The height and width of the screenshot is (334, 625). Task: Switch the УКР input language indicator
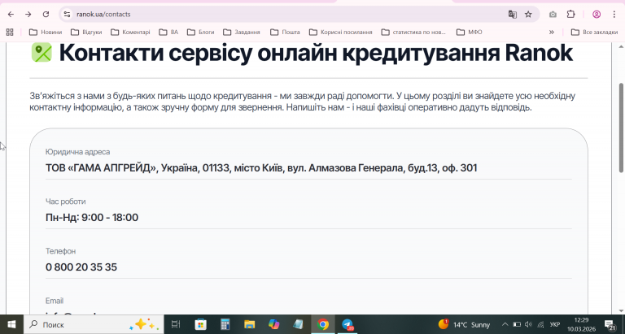click(x=555, y=324)
